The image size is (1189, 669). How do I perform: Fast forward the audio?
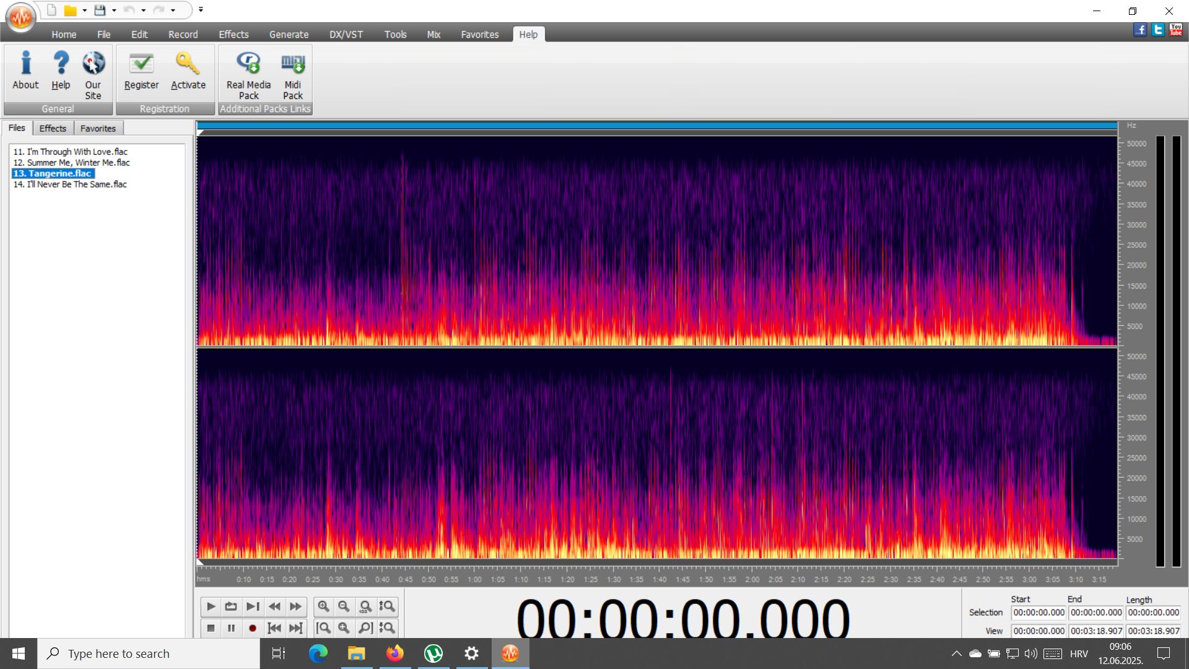[295, 606]
